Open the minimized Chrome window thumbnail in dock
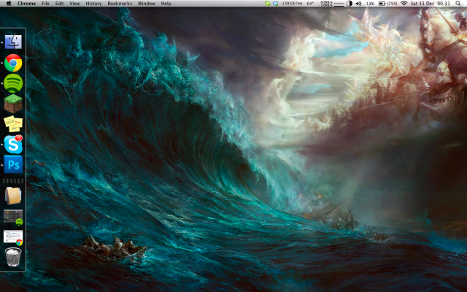Image resolution: width=467 pixels, height=292 pixels. pos(13,237)
